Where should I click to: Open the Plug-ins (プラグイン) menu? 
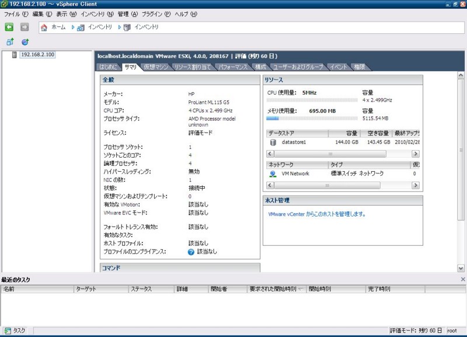point(156,14)
